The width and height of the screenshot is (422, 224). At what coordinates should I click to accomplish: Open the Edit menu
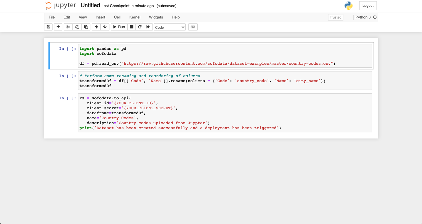pos(67,17)
